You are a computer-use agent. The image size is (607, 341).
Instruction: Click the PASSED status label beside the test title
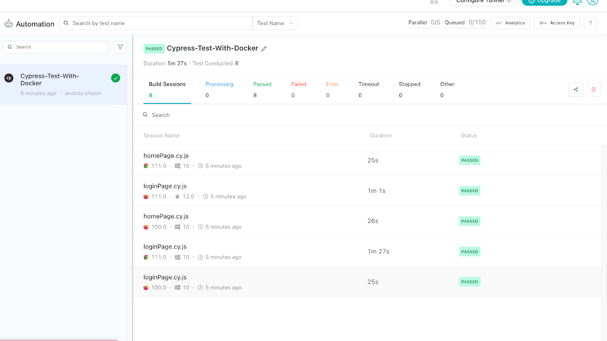pyautogui.click(x=154, y=48)
